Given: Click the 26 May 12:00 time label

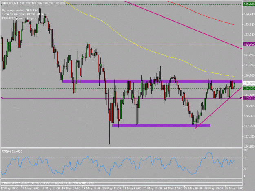Looking at the screenshot, I should click(x=234, y=189).
